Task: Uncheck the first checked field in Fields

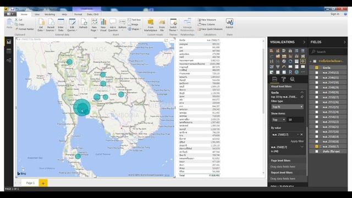Action: point(317,68)
